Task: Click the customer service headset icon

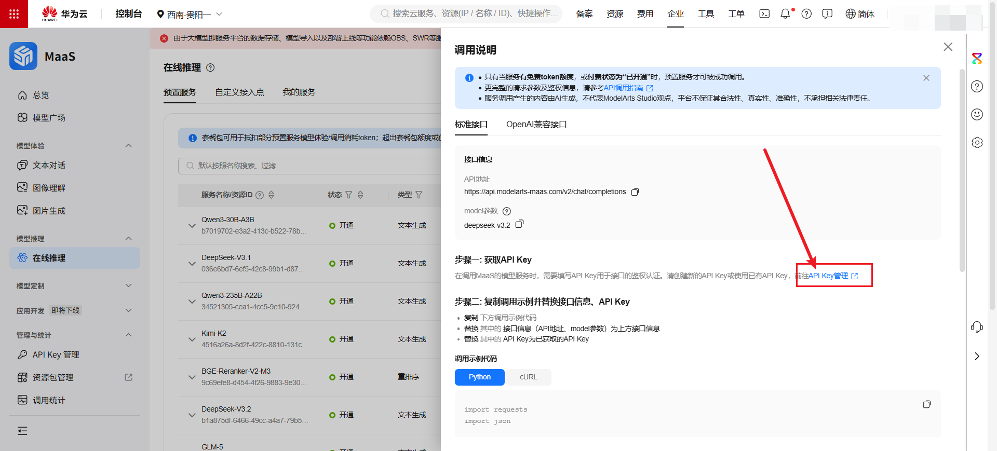Action: [977, 327]
